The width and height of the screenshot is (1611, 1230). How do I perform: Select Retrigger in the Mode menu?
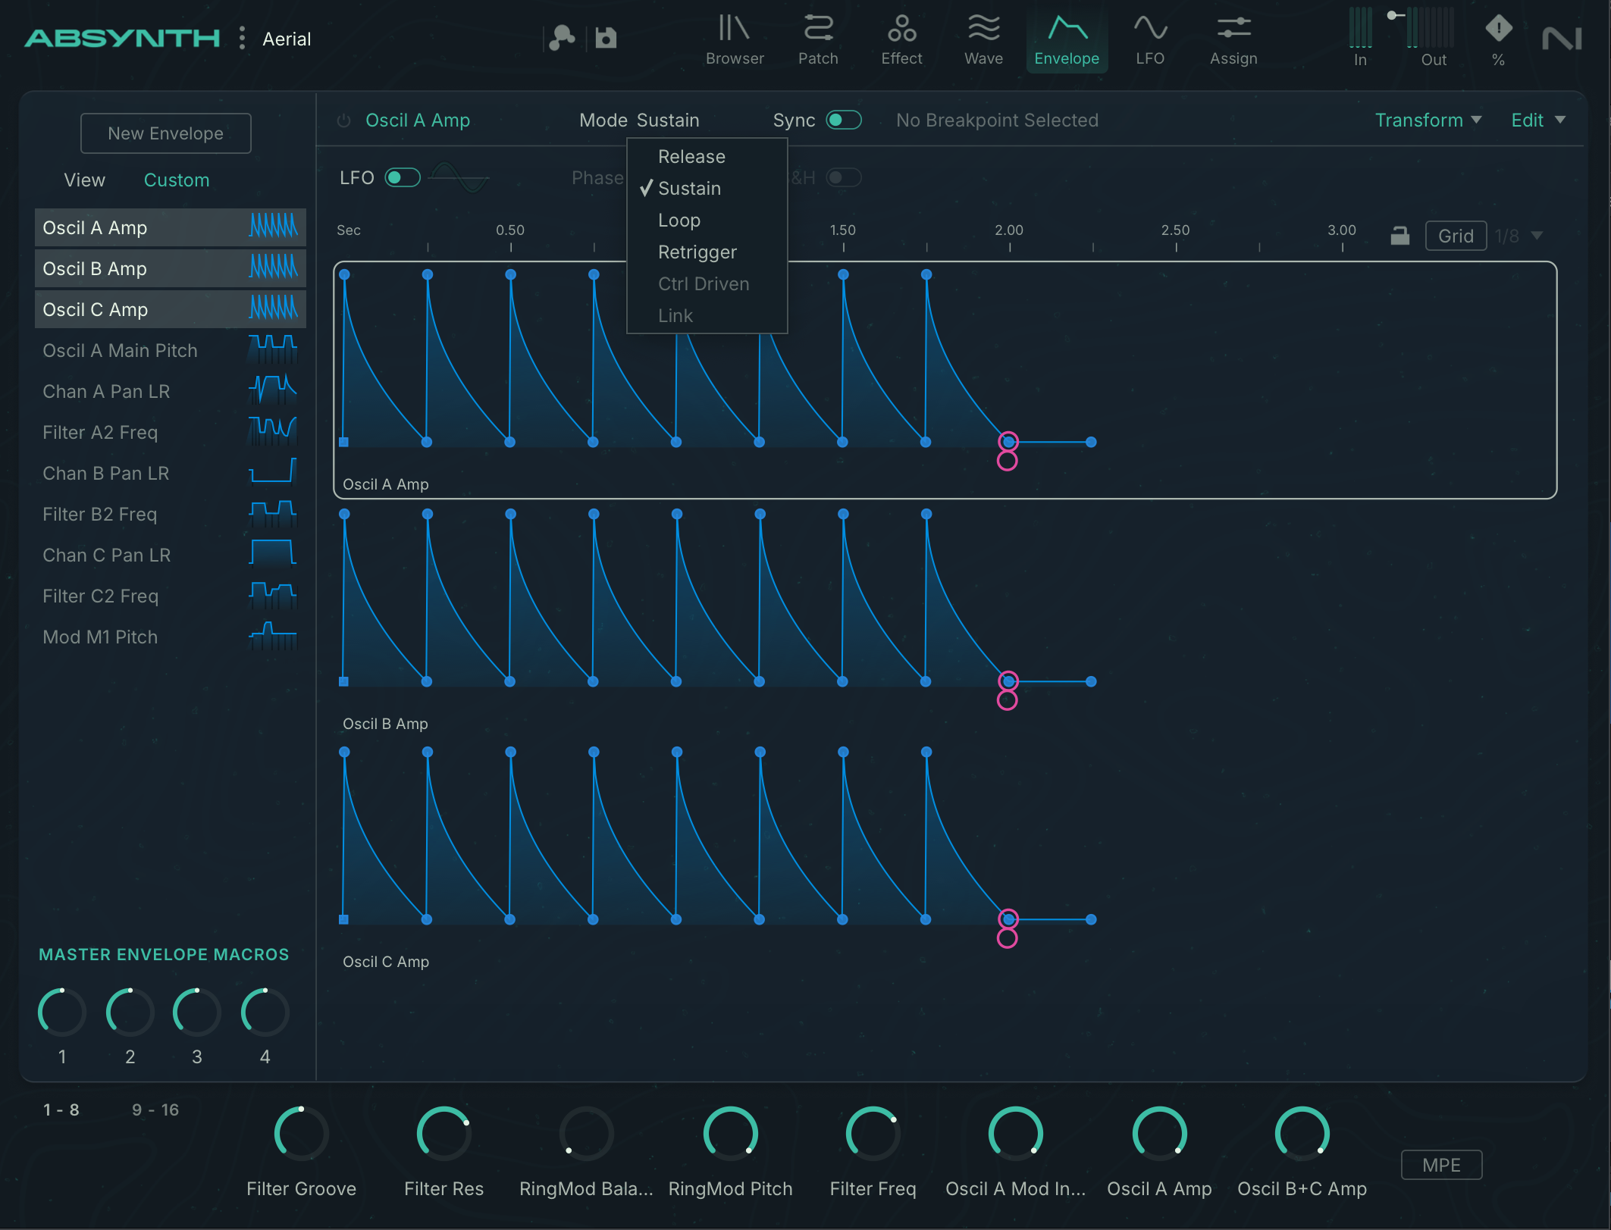point(697,252)
